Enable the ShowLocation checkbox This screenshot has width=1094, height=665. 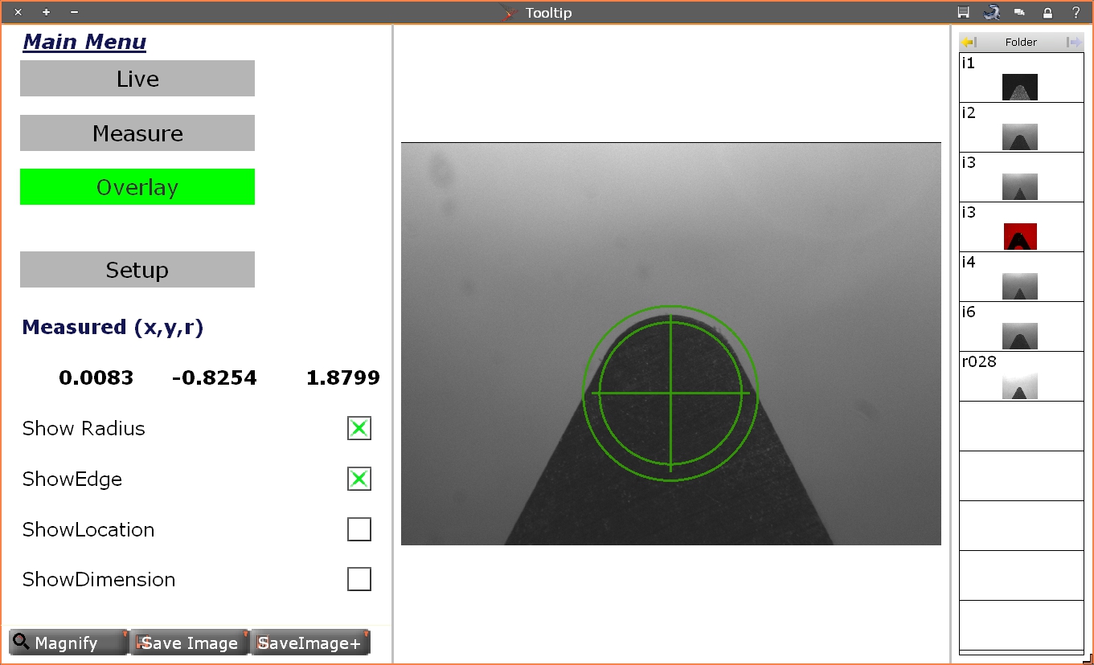click(x=359, y=529)
